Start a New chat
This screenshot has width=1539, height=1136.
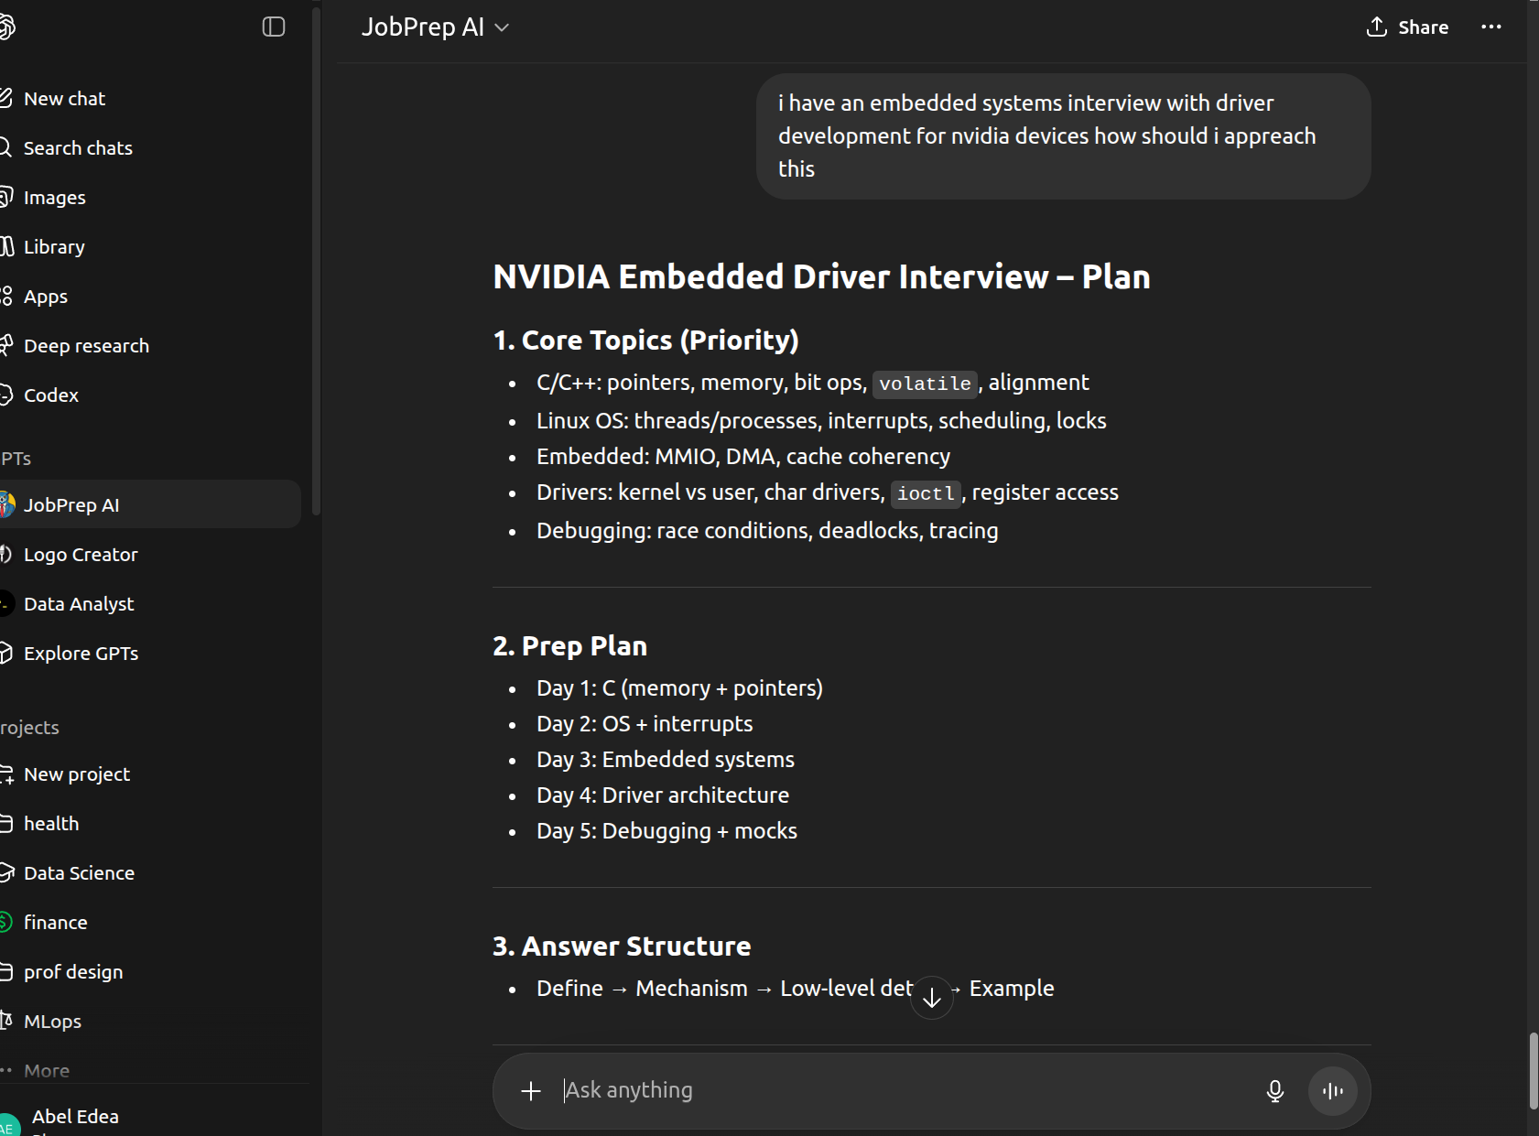point(64,99)
